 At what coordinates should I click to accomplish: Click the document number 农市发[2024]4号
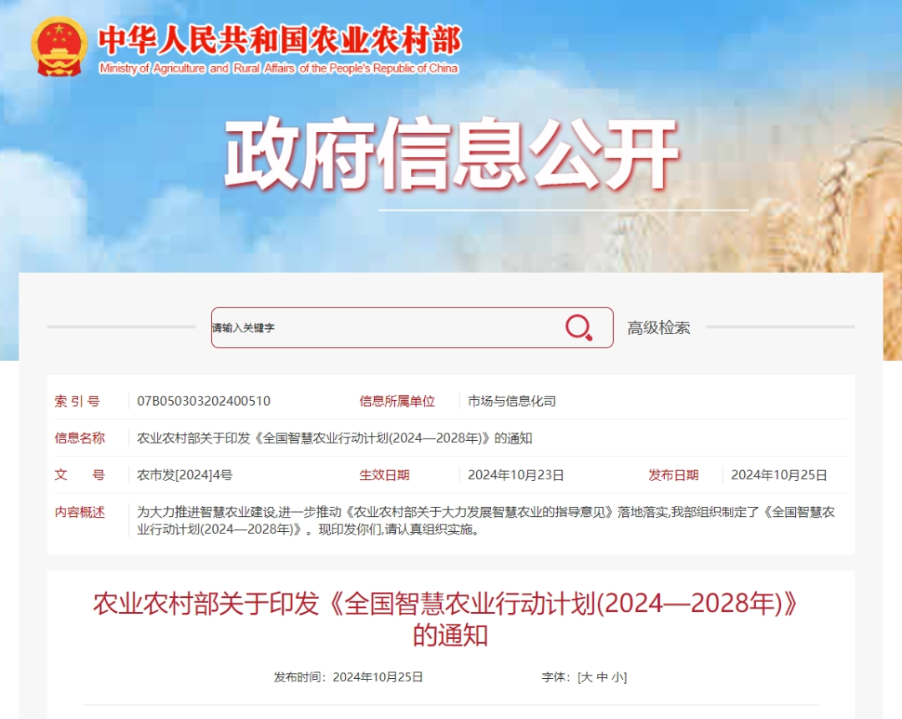click(185, 475)
